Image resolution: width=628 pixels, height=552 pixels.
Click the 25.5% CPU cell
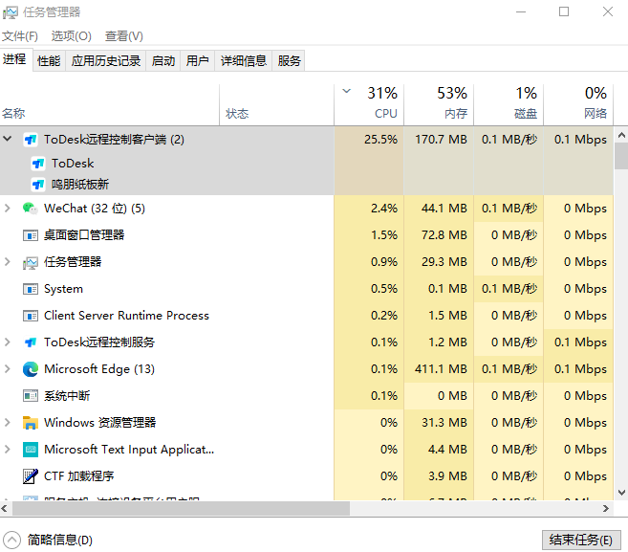tap(369, 140)
